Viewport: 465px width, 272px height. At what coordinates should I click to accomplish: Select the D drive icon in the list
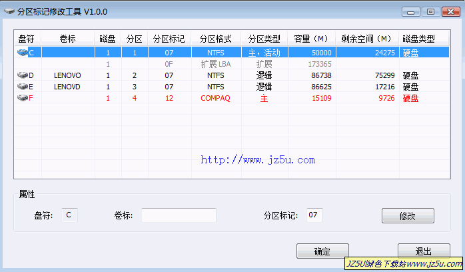23,75
